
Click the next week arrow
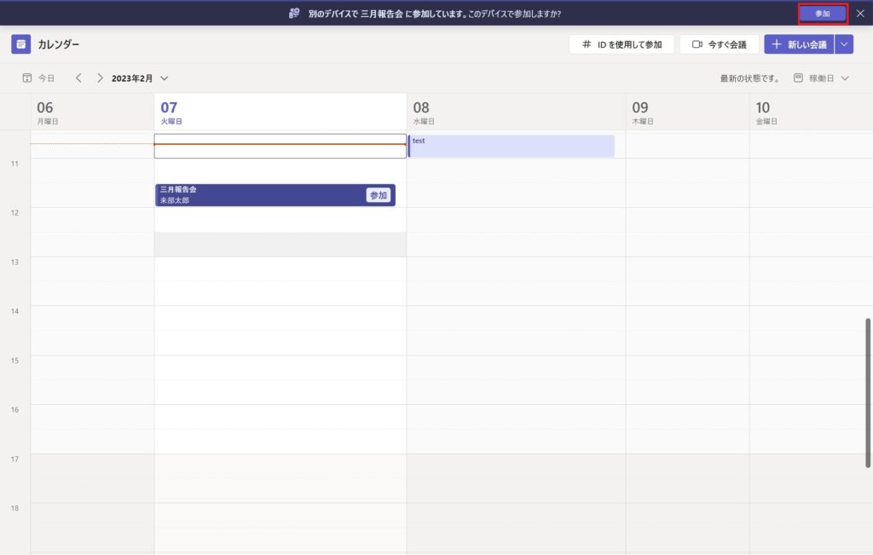100,78
